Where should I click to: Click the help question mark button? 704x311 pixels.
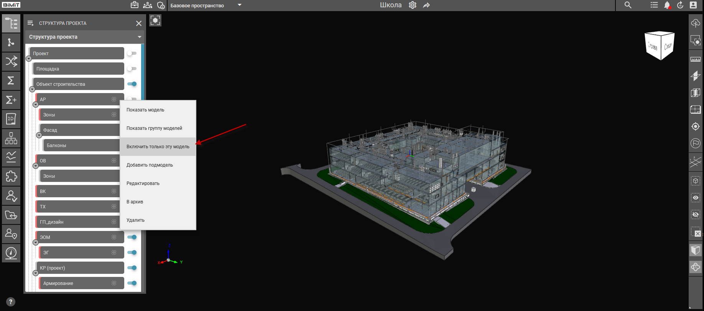(11, 302)
